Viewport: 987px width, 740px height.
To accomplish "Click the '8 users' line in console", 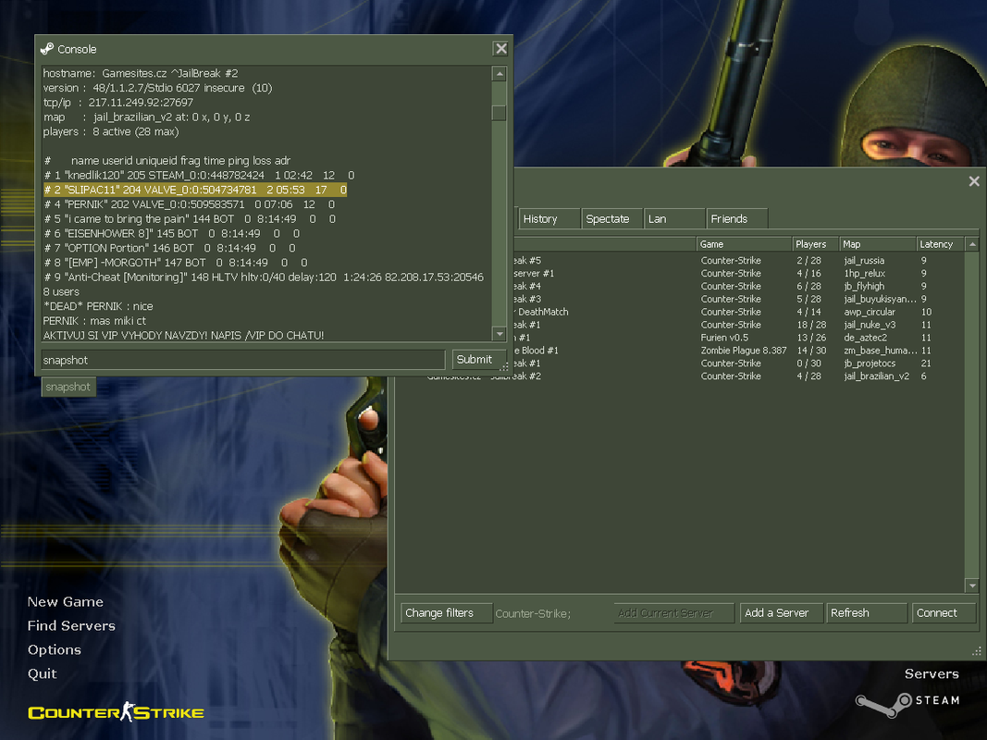I will pos(61,291).
